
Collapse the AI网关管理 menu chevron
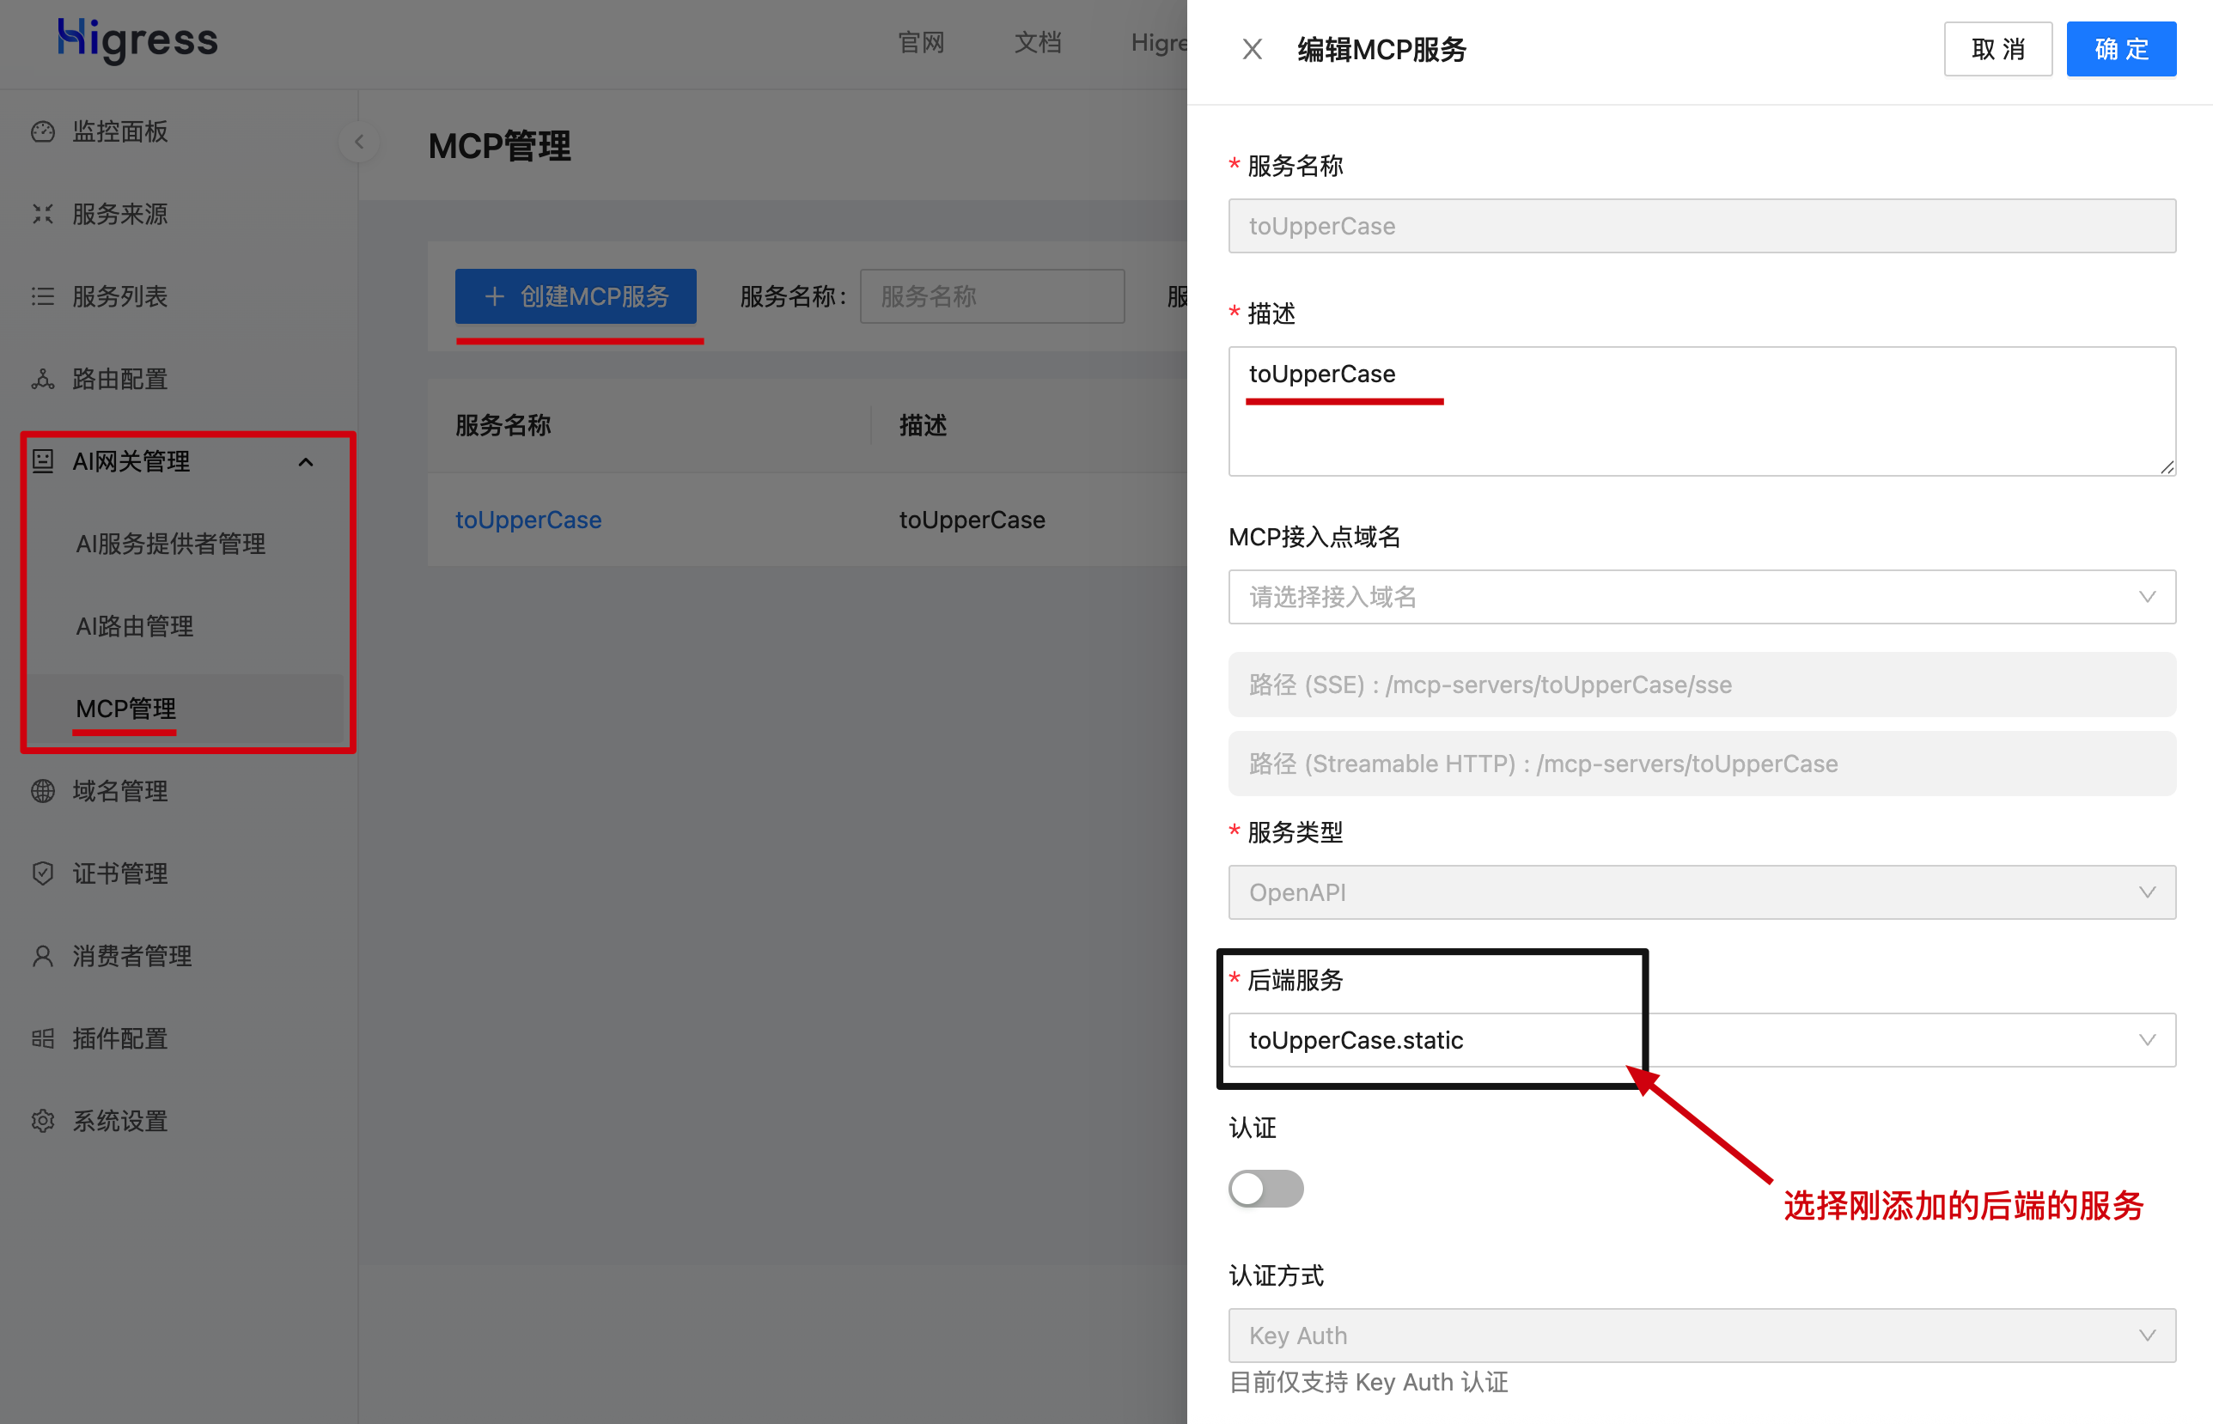pos(306,461)
